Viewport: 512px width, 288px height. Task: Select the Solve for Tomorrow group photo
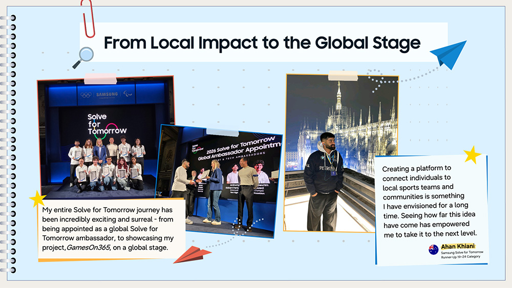click(x=106, y=137)
